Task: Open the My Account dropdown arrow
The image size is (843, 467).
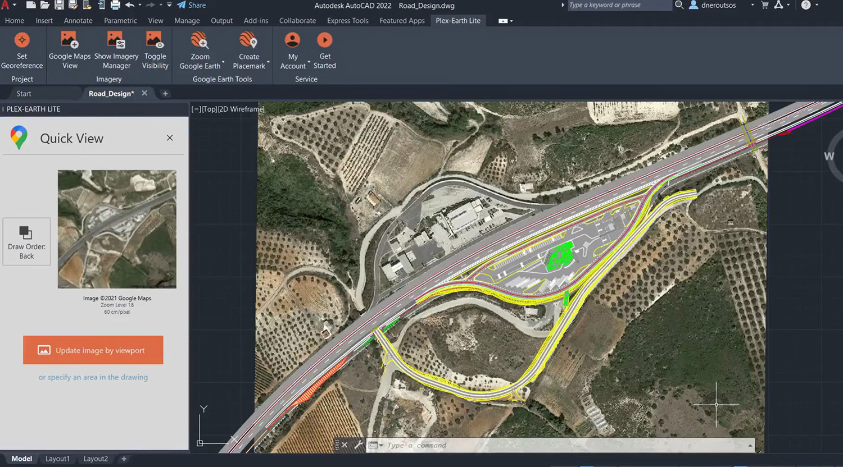Action: (x=309, y=62)
